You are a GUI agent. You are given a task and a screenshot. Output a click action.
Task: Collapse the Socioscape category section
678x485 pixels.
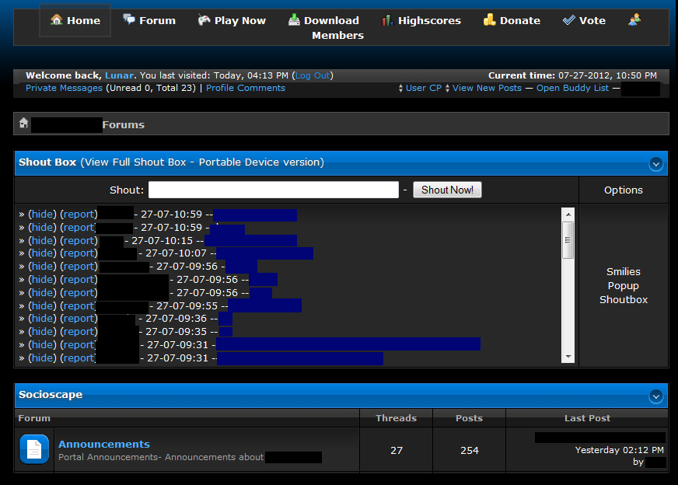(655, 396)
